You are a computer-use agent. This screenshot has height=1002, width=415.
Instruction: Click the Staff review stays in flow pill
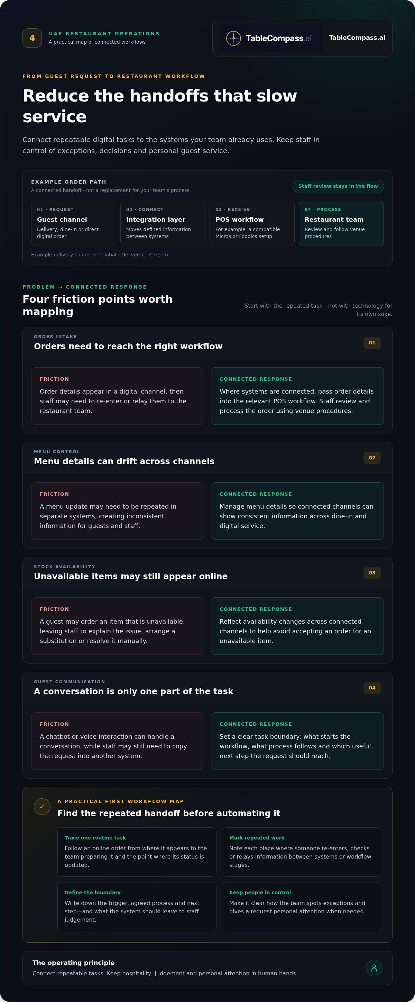(338, 186)
